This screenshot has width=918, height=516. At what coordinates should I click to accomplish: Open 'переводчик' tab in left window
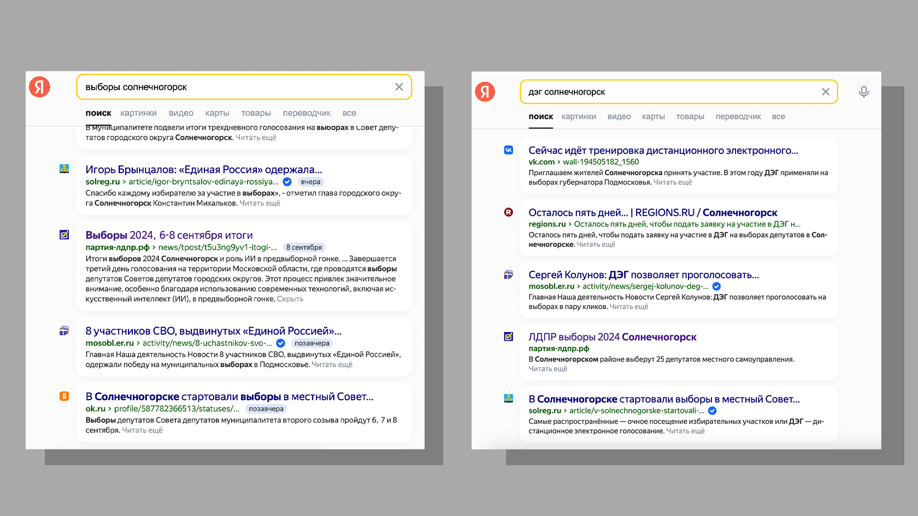(307, 113)
